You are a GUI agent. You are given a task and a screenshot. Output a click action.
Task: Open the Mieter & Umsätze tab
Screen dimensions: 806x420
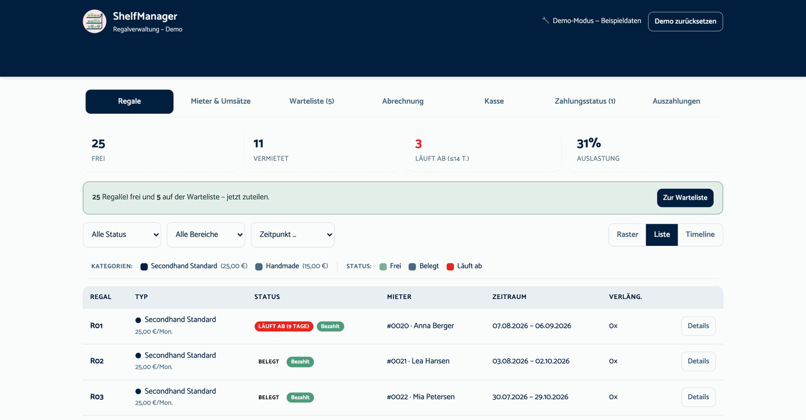coord(221,101)
